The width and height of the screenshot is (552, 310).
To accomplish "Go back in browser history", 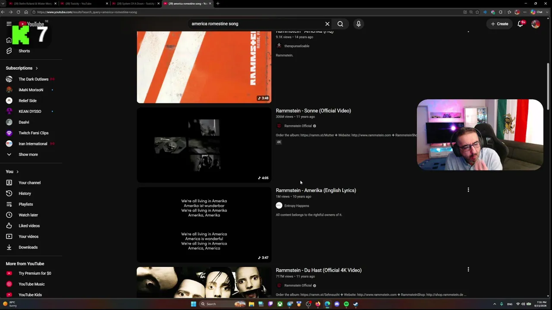I will [x=3, y=12].
